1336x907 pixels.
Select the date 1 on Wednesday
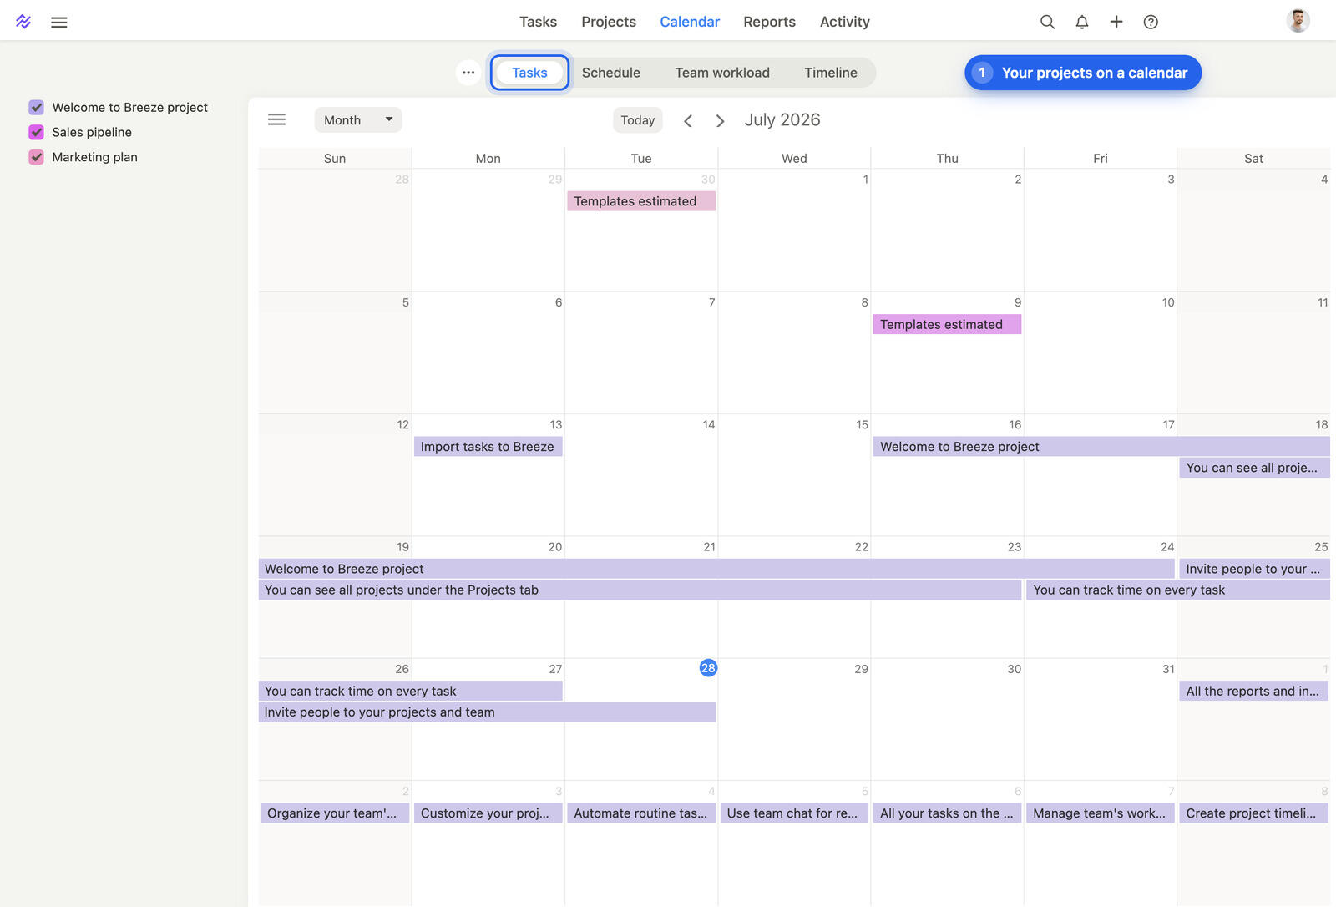click(x=865, y=179)
